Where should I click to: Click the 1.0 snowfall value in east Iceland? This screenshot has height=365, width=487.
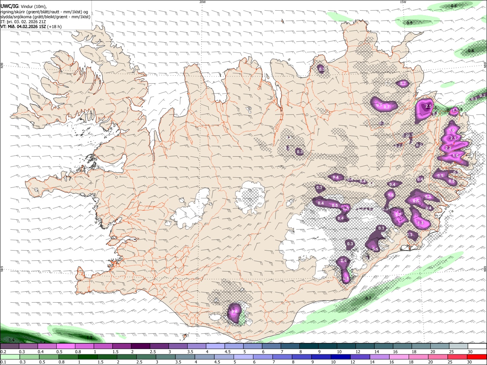coord(452,130)
